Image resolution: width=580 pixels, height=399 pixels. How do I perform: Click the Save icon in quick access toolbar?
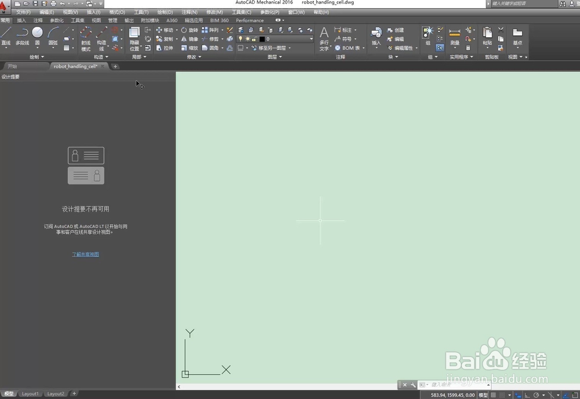pyautogui.click(x=35, y=3)
